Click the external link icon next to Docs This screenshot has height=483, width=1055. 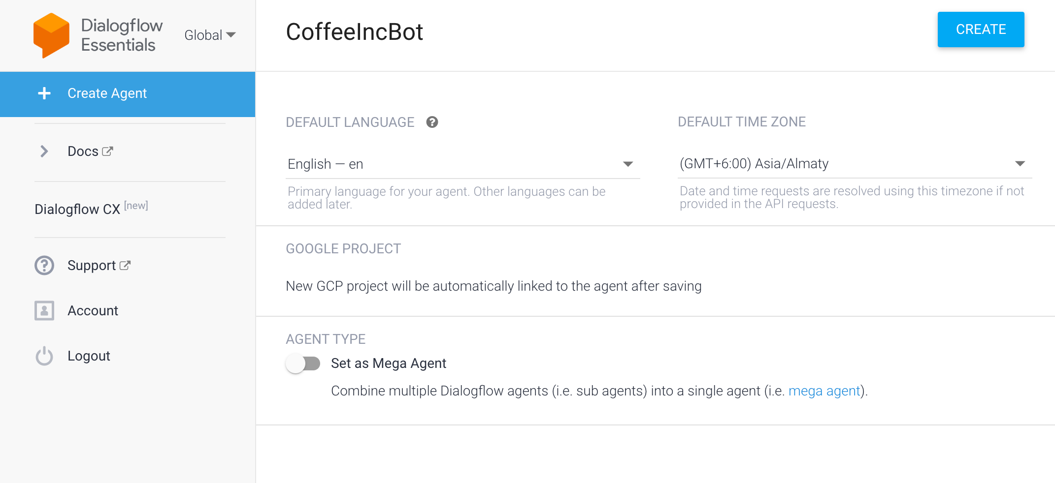[x=108, y=151]
